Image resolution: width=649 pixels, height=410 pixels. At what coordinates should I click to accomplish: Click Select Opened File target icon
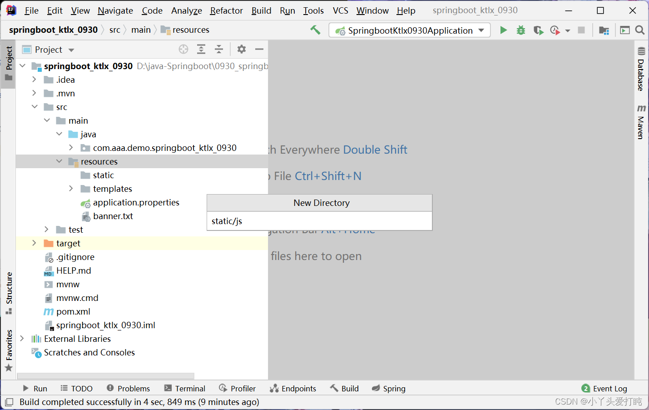pos(183,49)
